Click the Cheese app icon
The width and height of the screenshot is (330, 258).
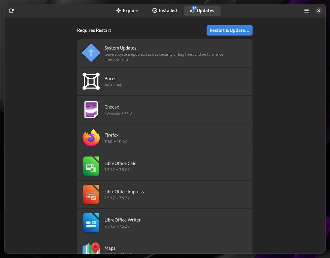(x=91, y=110)
